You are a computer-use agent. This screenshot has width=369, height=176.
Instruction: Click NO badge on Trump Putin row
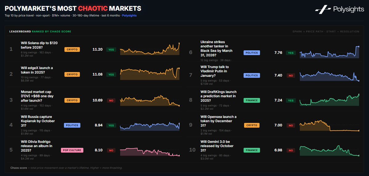(291, 76)
